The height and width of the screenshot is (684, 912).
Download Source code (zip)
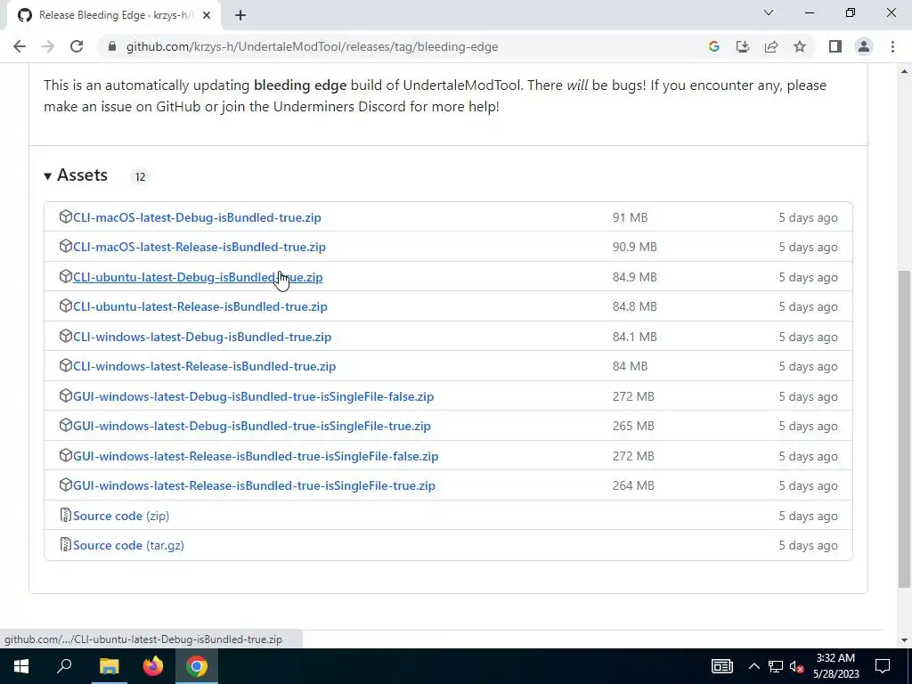pyautogui.click(x=121, y=516)
